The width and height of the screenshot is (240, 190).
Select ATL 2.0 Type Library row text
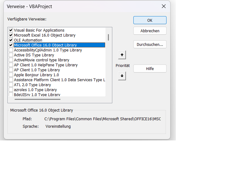coord(33,85)
